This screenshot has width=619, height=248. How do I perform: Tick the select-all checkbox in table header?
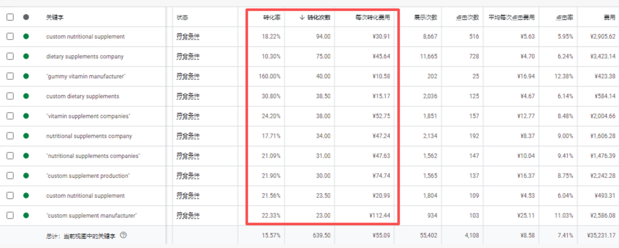coord(10,17)
